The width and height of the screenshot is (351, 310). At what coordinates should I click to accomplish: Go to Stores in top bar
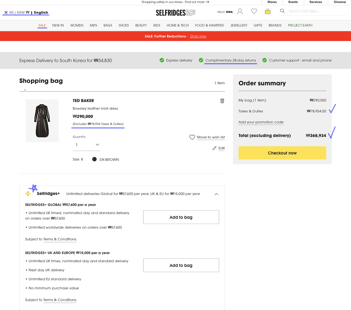[x=272, y=2]
